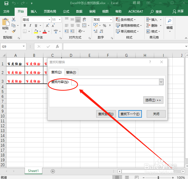Switch to the 数据 ribbon tab
The height and width of the screenshot is (179, 188).
pos(79,12)
